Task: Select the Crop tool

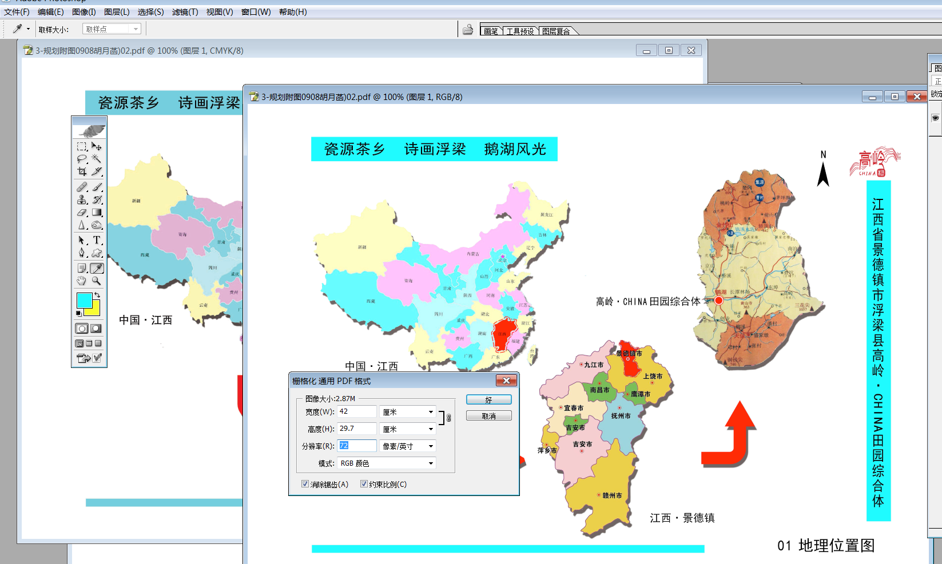Action: [82, 171]
